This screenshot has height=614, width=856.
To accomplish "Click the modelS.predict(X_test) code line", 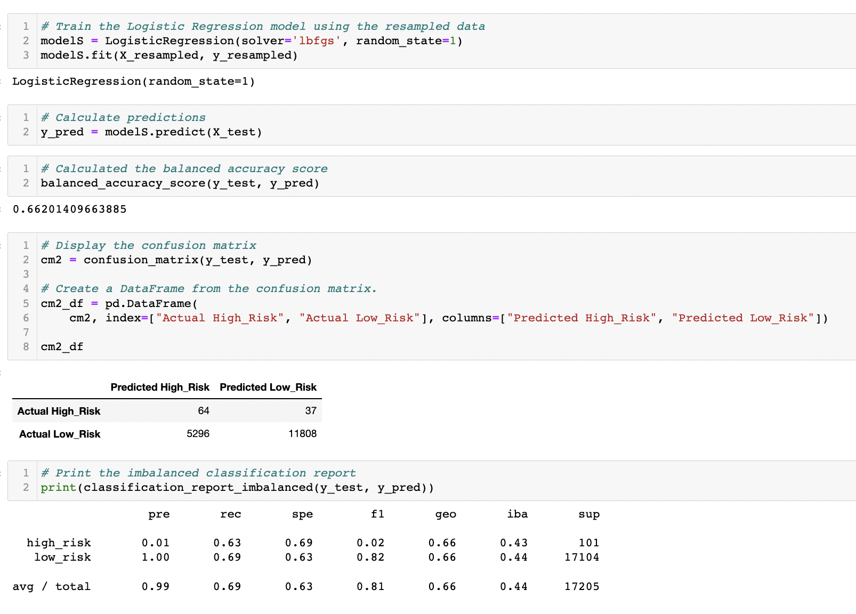I will click(151, 132).
